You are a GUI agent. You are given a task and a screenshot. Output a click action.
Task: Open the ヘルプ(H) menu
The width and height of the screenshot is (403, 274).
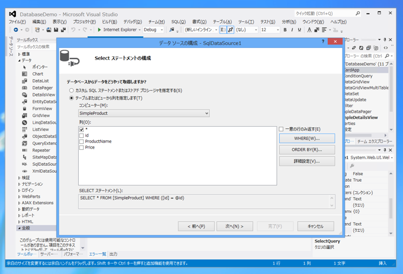click(x=338, y=22)
